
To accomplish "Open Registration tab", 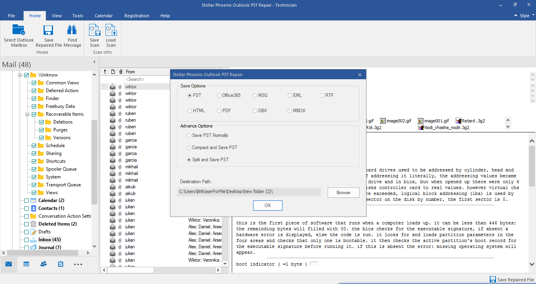I will click(x=137, y=16).
